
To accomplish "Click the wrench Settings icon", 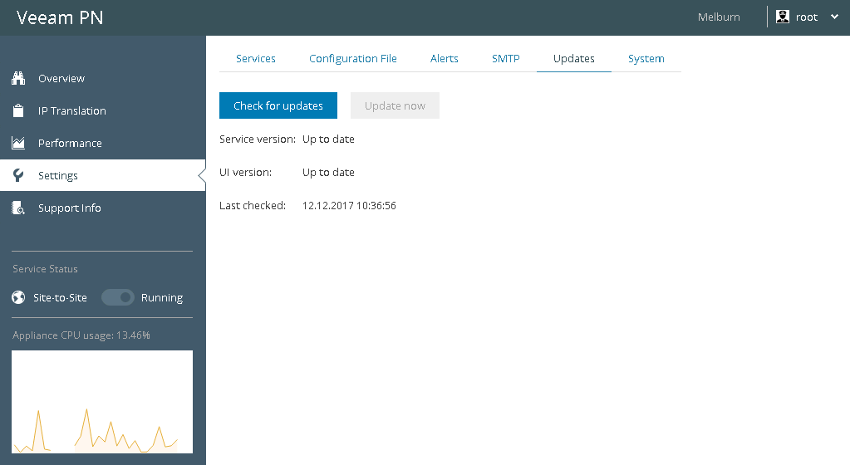I will pos(18,175).
